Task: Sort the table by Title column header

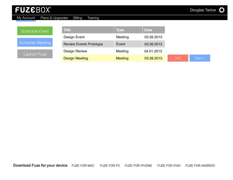Action: pos(88,30)
